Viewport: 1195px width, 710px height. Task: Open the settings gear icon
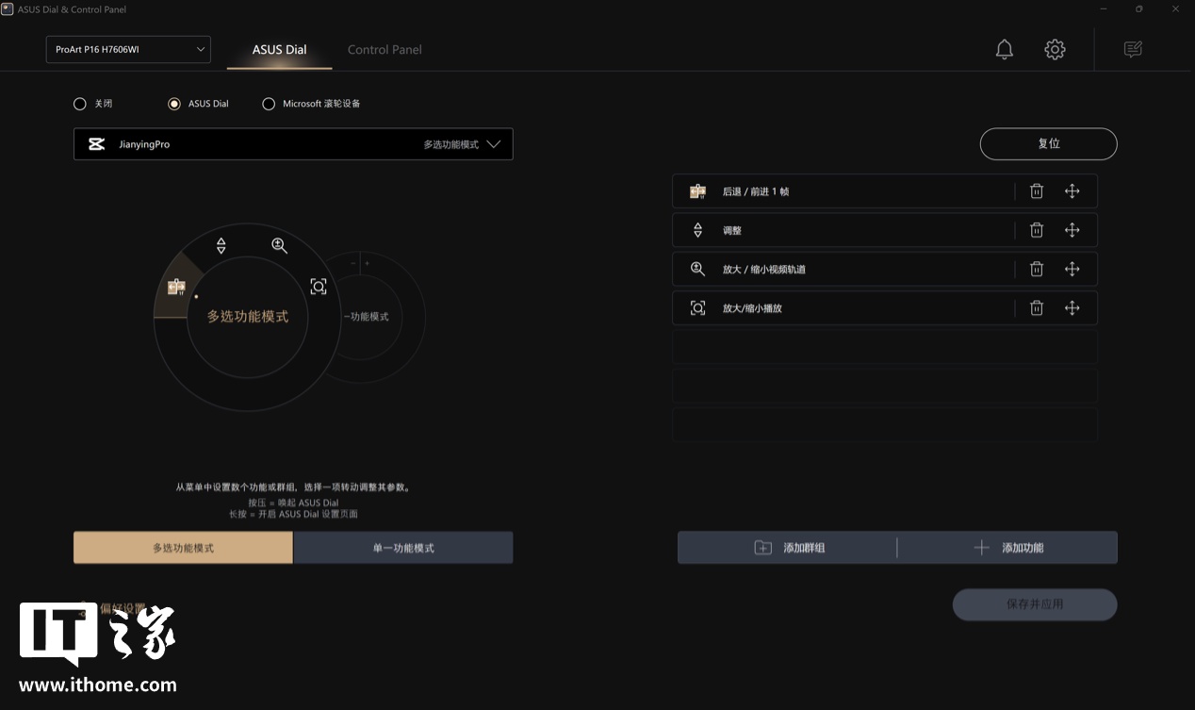coord(1055,50)
